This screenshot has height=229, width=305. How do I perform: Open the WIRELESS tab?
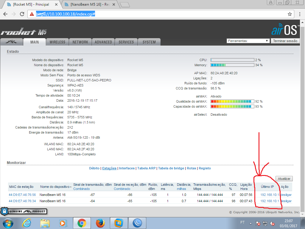tap(57, 42)
